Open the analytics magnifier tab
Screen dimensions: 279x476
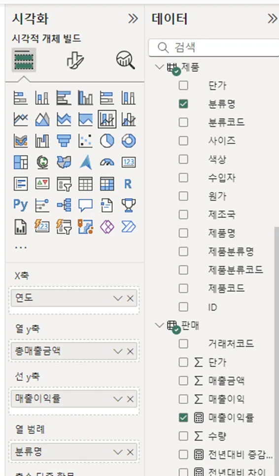[126, 60]
